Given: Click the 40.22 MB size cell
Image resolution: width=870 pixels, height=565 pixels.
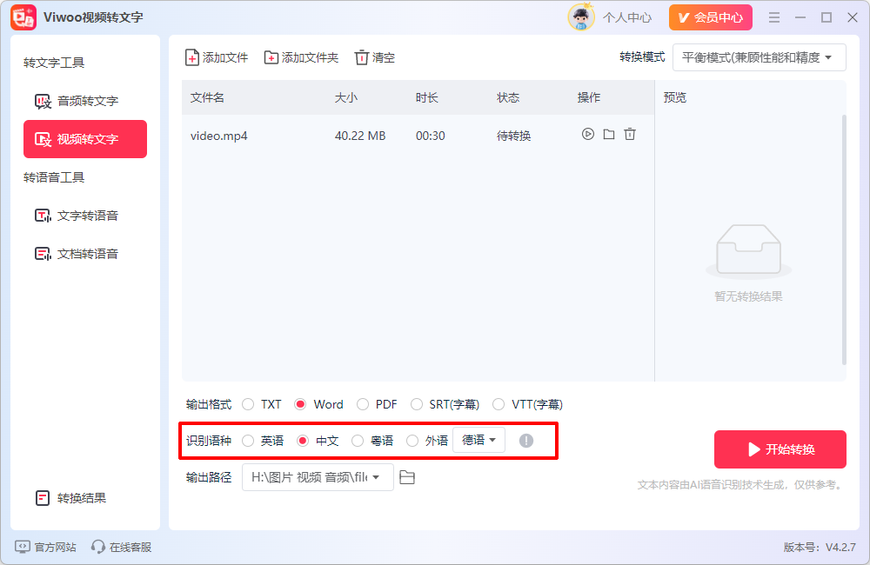Looking at the screenshot, I should point(360,136).
